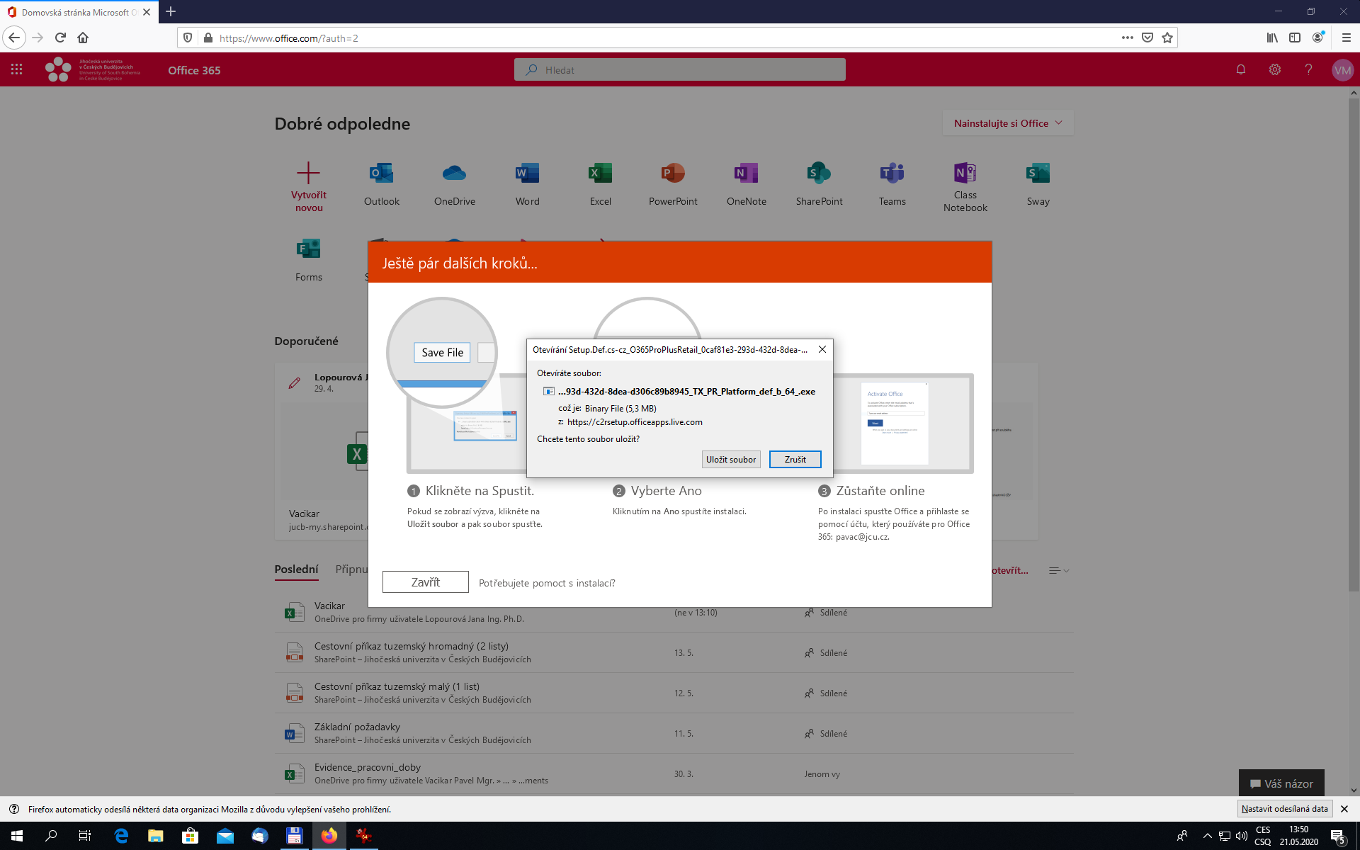This screenshot has height=850, width=1360.
Task: Click the page vertical scrollbar
Action: pos(1354,344)
